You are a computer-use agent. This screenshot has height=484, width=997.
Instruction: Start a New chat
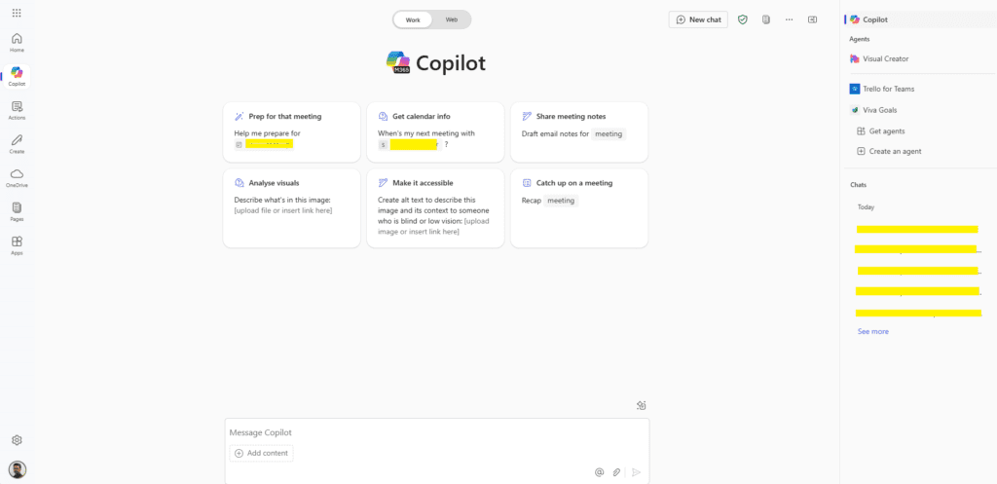pos(698,19)
